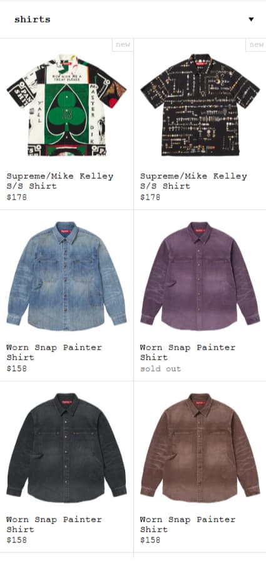Click the sold out label under purple shirt
Viewport: 266px width, 563px height.
(160, 369)
